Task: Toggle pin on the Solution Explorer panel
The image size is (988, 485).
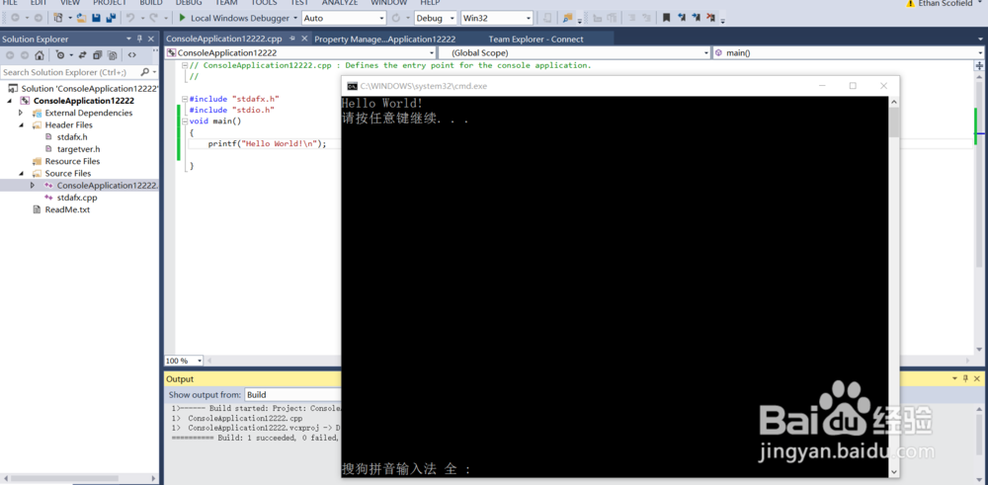Action: 139,40
